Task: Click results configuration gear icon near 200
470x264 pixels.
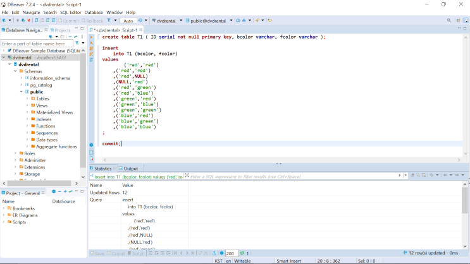Action: click(222, 253)
